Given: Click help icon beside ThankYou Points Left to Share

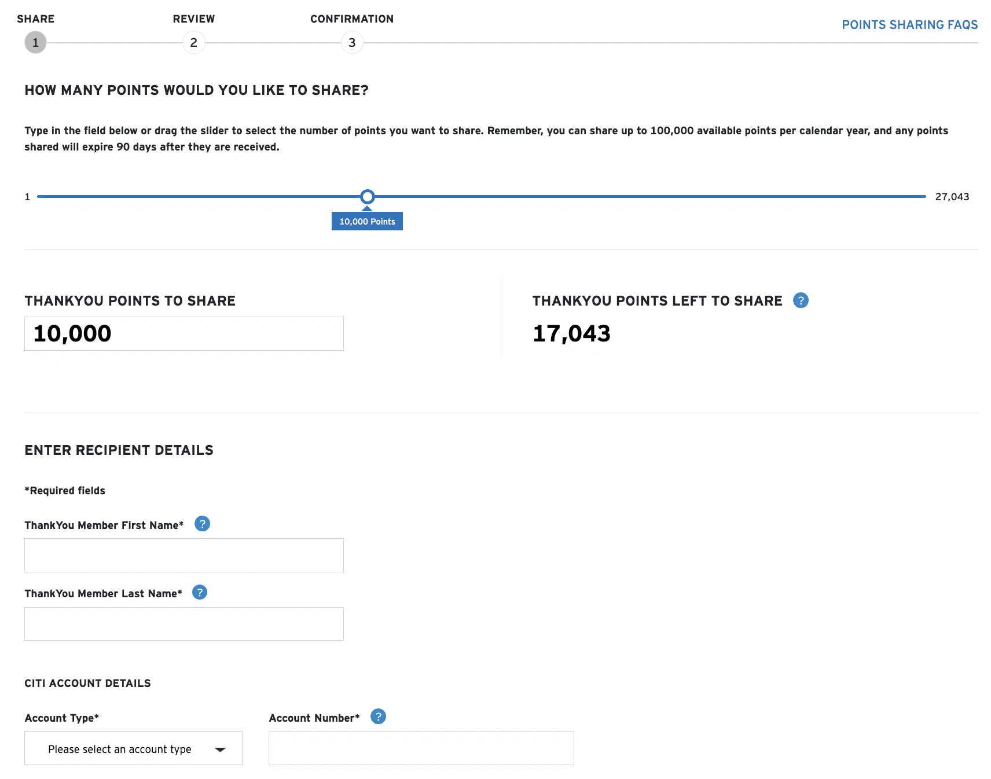Looking at the screenshot, I should pos(801,300).
